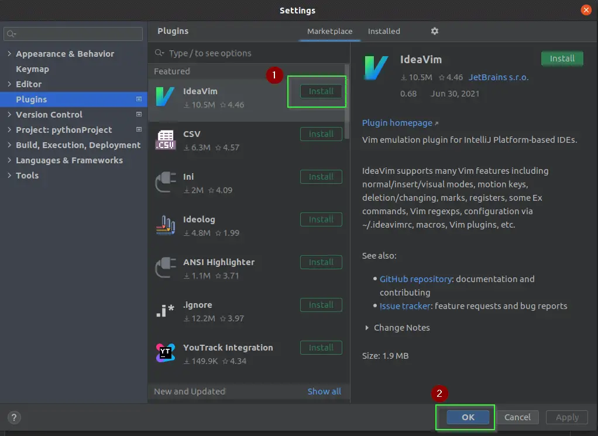The width and height of the screenshot is (598, 436).
Task: Confirm settings with the OK button
Action: click(468, 417)
